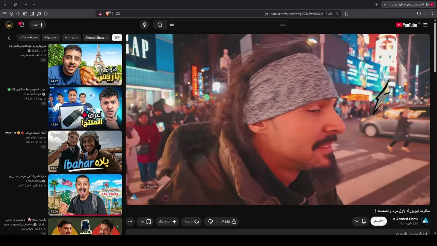Screen dimensions: 437x246
Task: Open the YouTube guide hamburger menu
Action: [425, 25]
